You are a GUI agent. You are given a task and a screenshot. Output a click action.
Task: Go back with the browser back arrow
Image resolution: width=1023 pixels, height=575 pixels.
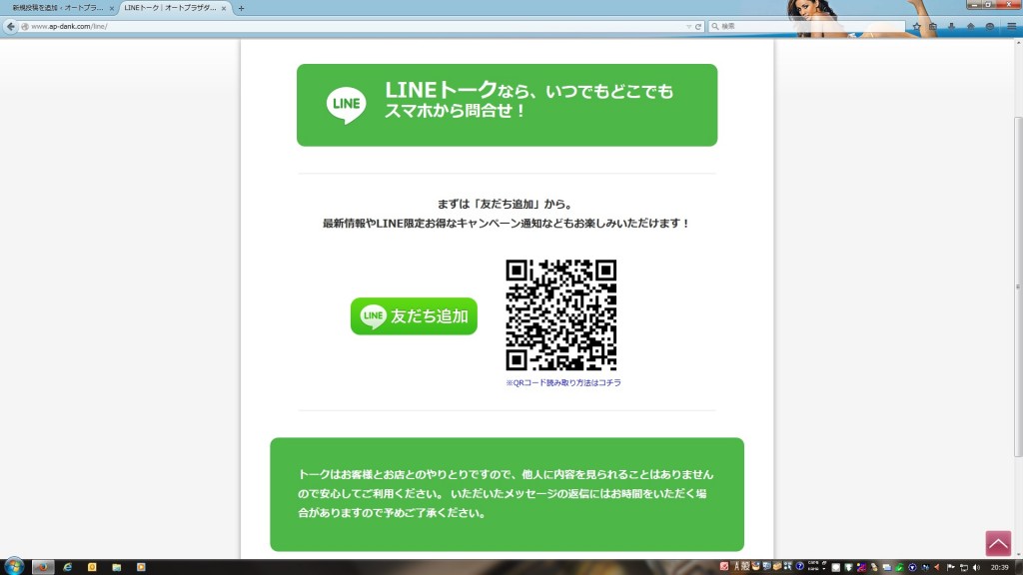pos(10,26)
